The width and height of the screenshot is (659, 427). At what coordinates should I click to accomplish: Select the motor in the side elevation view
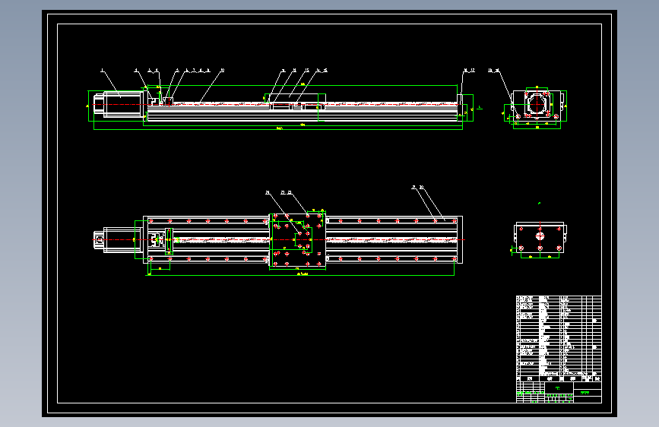(119, 104)
